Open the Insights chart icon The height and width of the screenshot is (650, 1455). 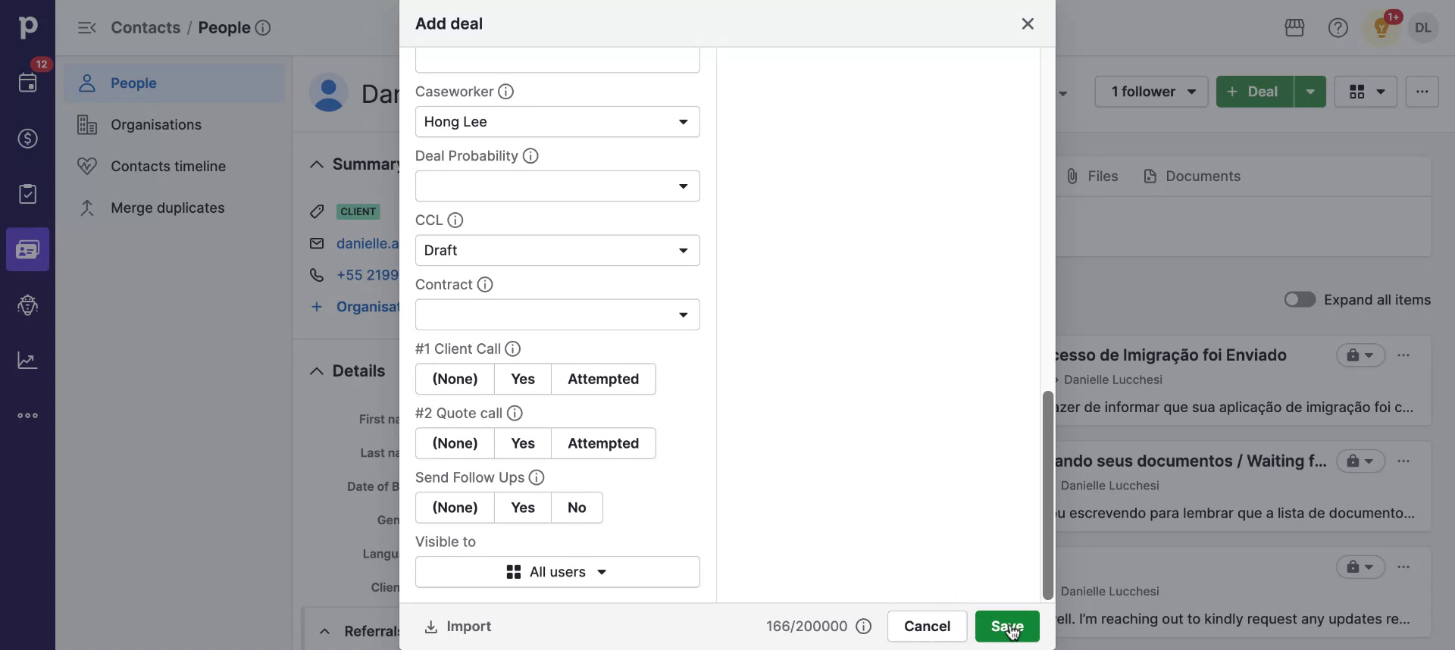[27, 361]
